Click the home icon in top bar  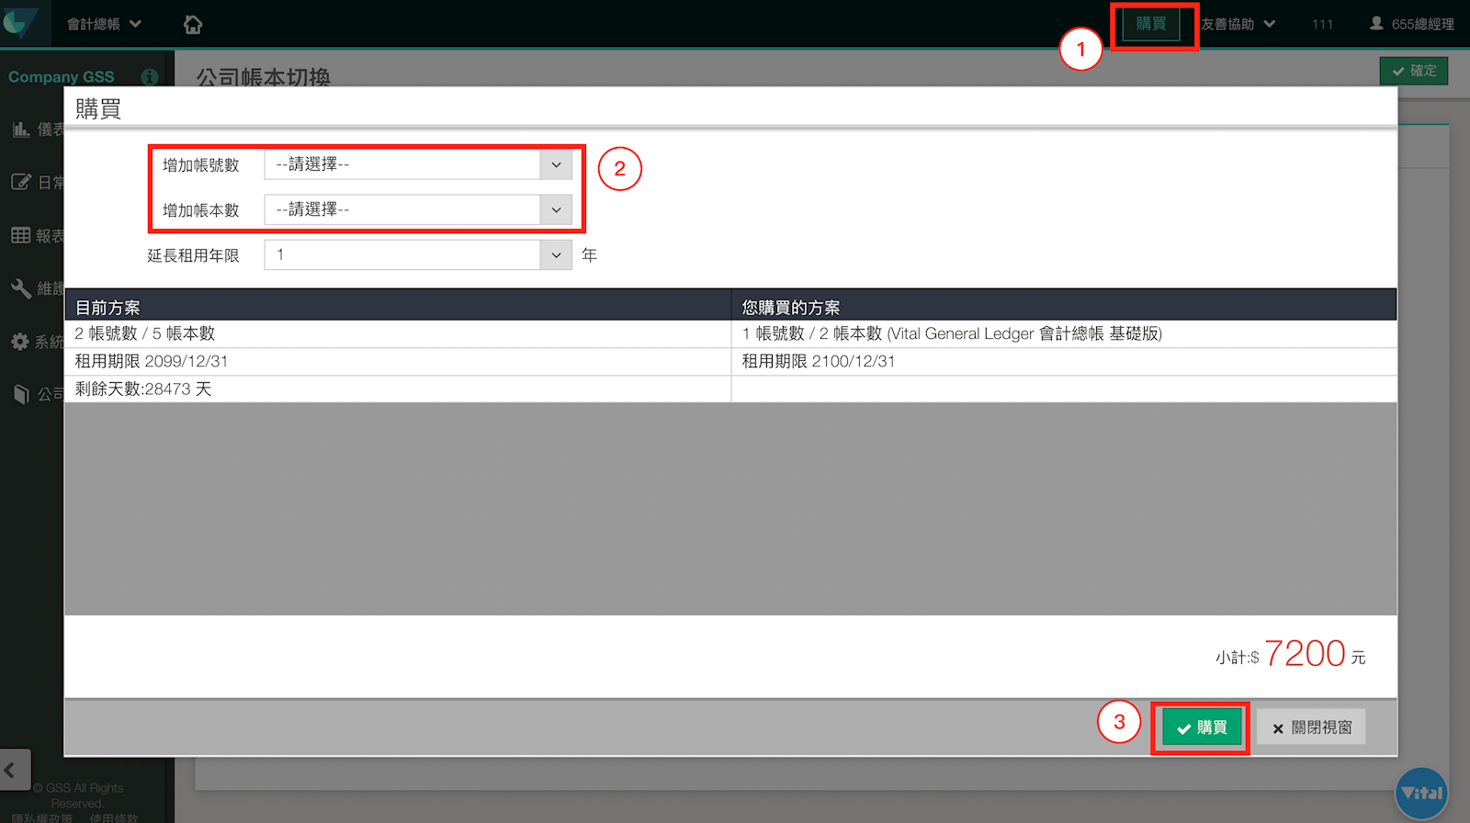[193, 25]
